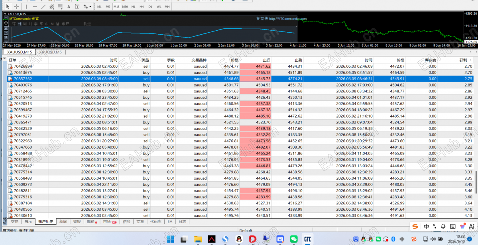Select the 账户 option in MTCommander
Screen dimensions: 478x245
[x=65, y=24]
